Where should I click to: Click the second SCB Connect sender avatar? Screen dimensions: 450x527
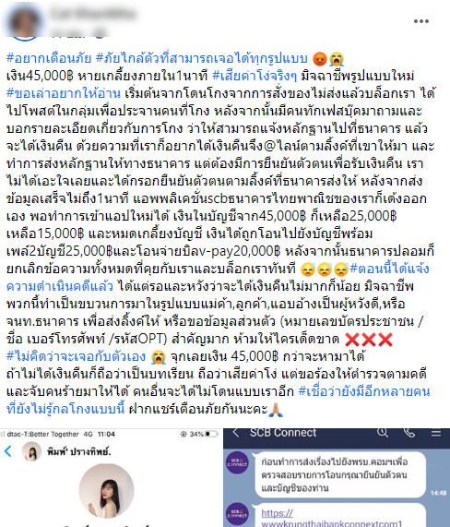pyautogui.click(x=237, y=514)
